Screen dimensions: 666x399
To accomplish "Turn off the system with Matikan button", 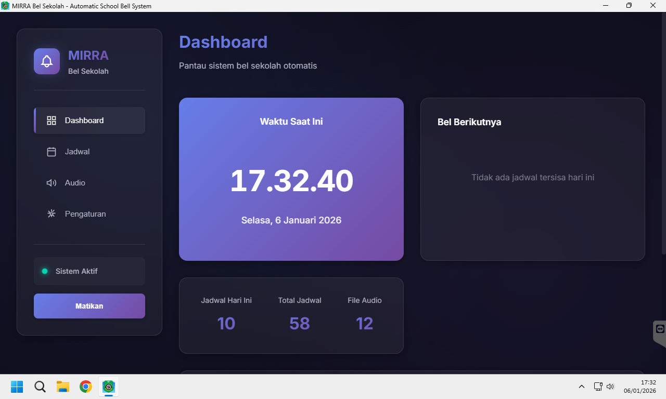I will tap(89, 306).
